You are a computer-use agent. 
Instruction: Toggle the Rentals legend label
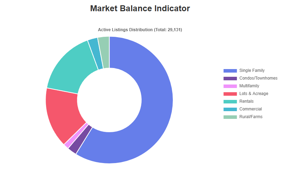246,101
